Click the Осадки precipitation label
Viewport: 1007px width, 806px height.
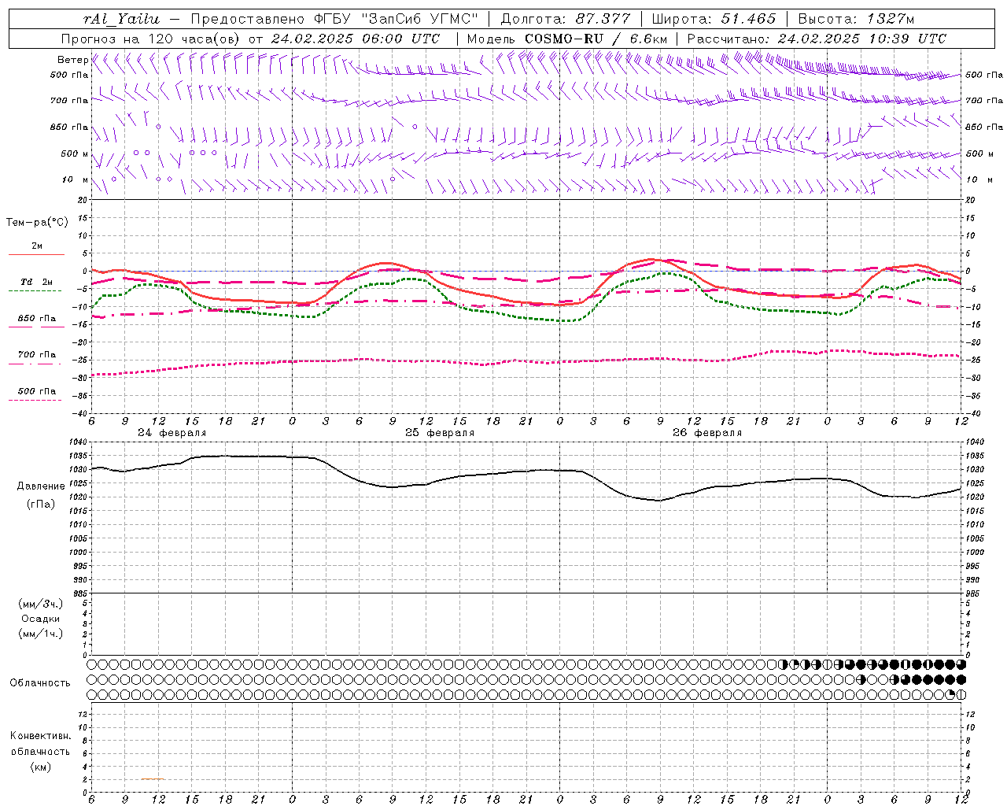pyautogui.click(x=41, y=619)
